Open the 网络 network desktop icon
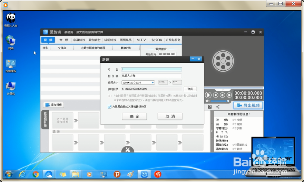Image resolution: width=304 pixels, height=182 pixels. coord(11,42)
